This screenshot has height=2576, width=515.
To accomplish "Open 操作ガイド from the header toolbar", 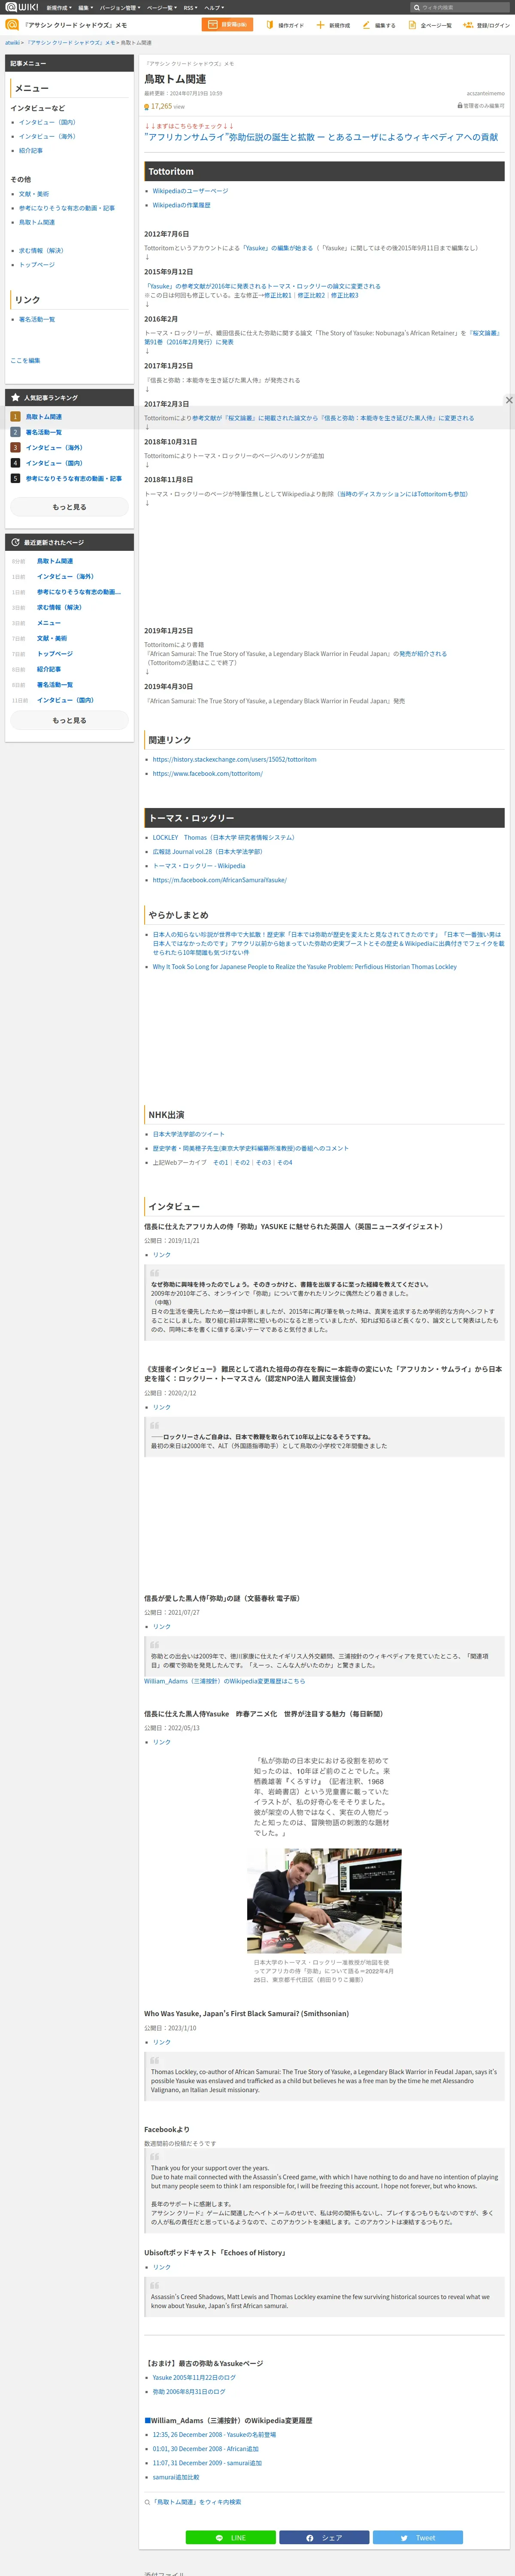I will pos(285,25).
